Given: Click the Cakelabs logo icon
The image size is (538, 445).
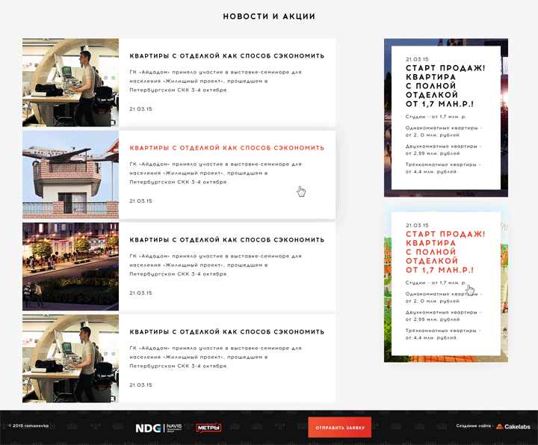Looking at the screenshot, I should click(x=498, y=427).
